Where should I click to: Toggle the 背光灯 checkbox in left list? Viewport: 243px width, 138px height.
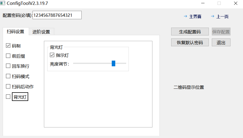point(8,97)
